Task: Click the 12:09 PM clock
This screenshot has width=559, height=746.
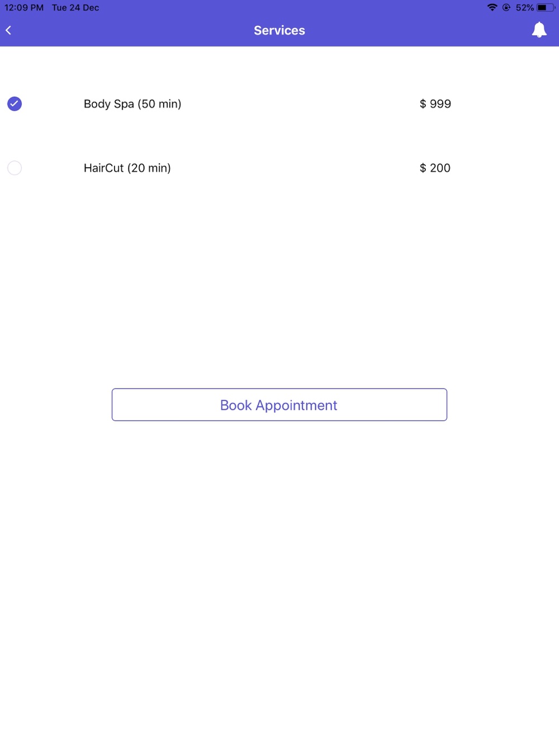Action: coord(24,8)
